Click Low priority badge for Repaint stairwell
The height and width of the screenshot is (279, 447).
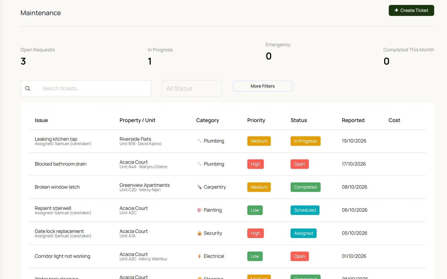255,210
